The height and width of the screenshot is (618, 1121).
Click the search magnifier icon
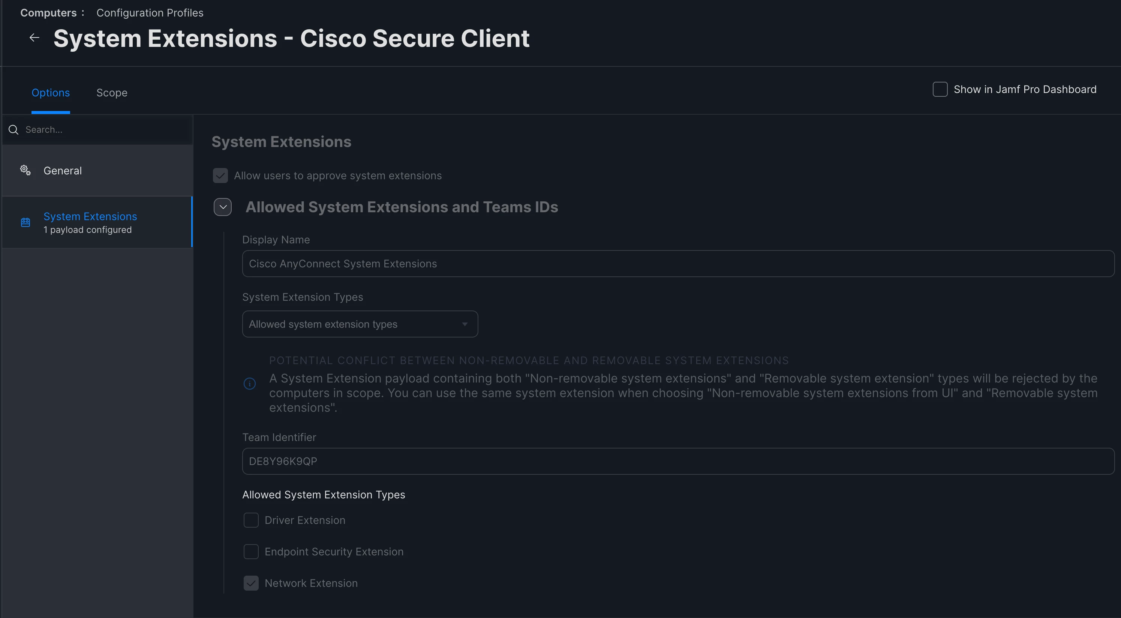point(13,130)
